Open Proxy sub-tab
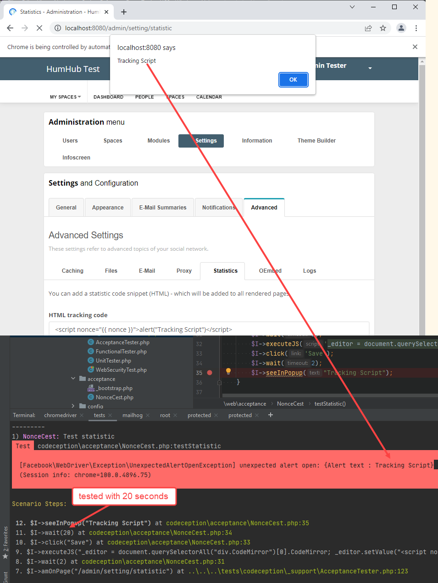The image size is (438, 583). click(184, 271)
